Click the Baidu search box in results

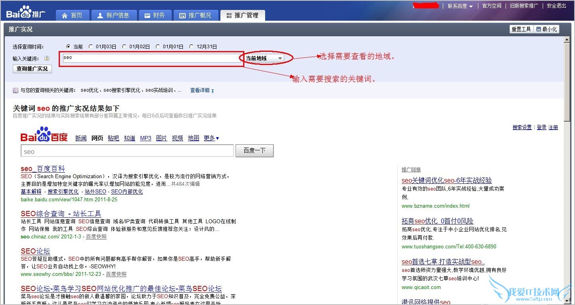(x=127, y=151)
